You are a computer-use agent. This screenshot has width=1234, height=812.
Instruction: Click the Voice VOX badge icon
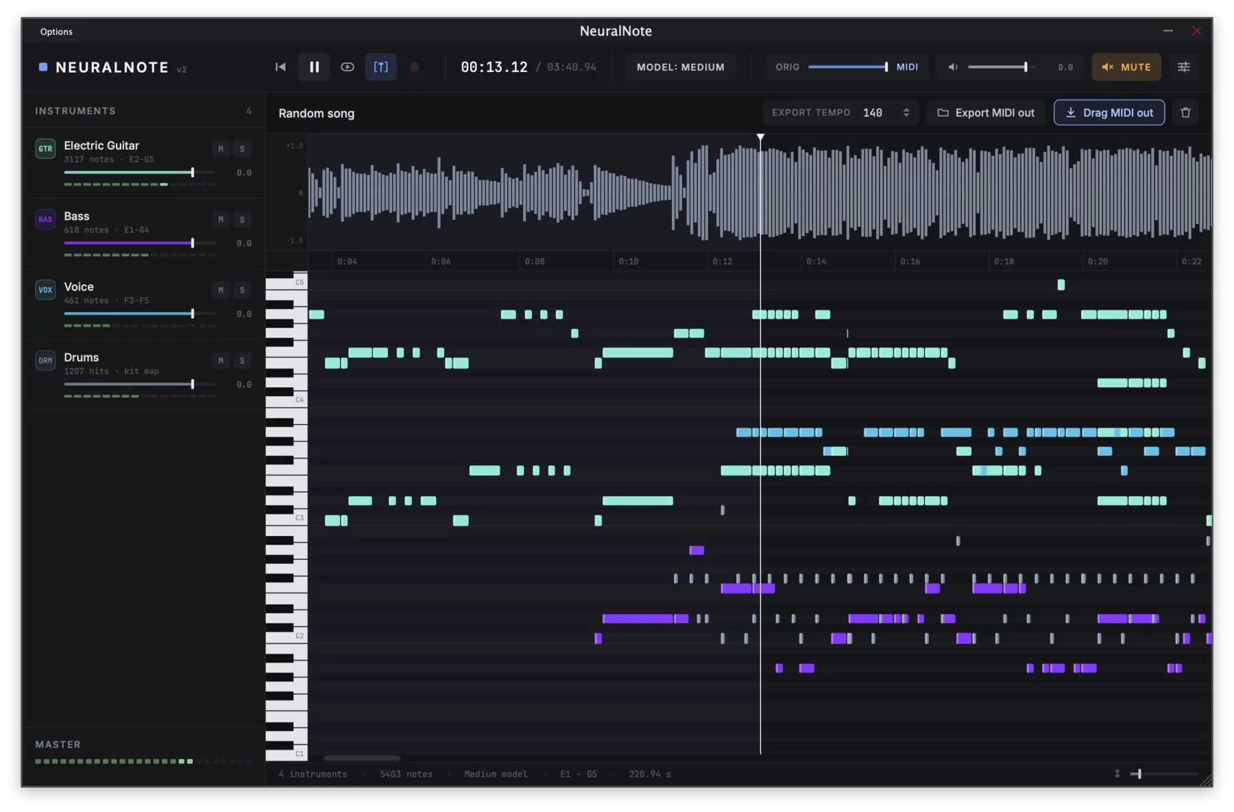(x=45, y=290)
